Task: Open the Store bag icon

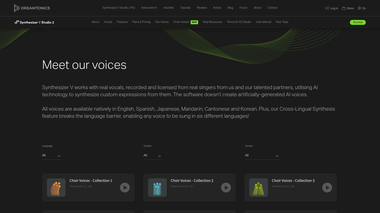Action: point(344,8)
